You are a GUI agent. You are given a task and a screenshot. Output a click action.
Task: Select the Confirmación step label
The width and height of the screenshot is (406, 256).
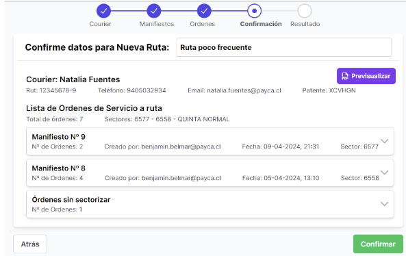261,24
